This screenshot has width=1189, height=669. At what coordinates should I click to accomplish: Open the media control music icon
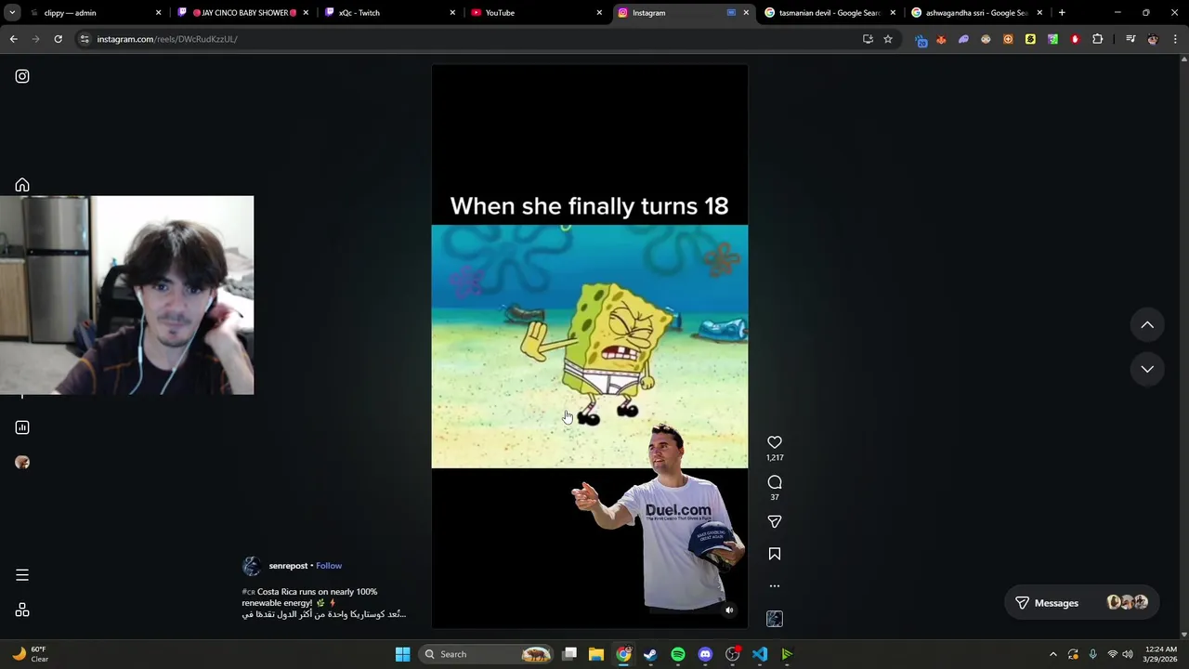pyautogui.click(x=1130, y=39)
